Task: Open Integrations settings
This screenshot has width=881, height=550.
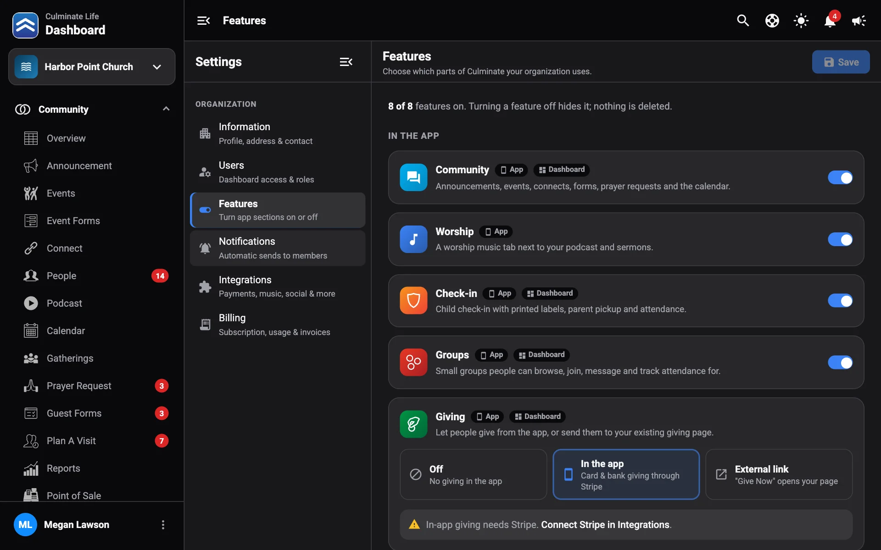Action: [x=278, y=286]
